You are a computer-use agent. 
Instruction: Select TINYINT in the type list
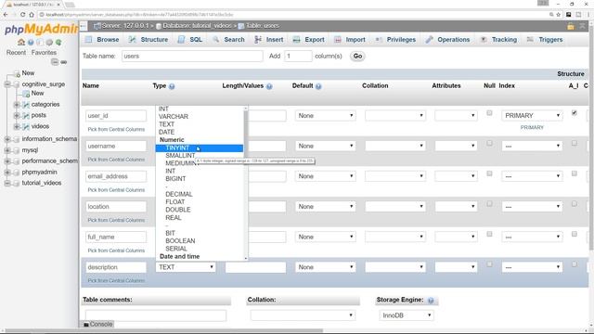coord(200,148)
